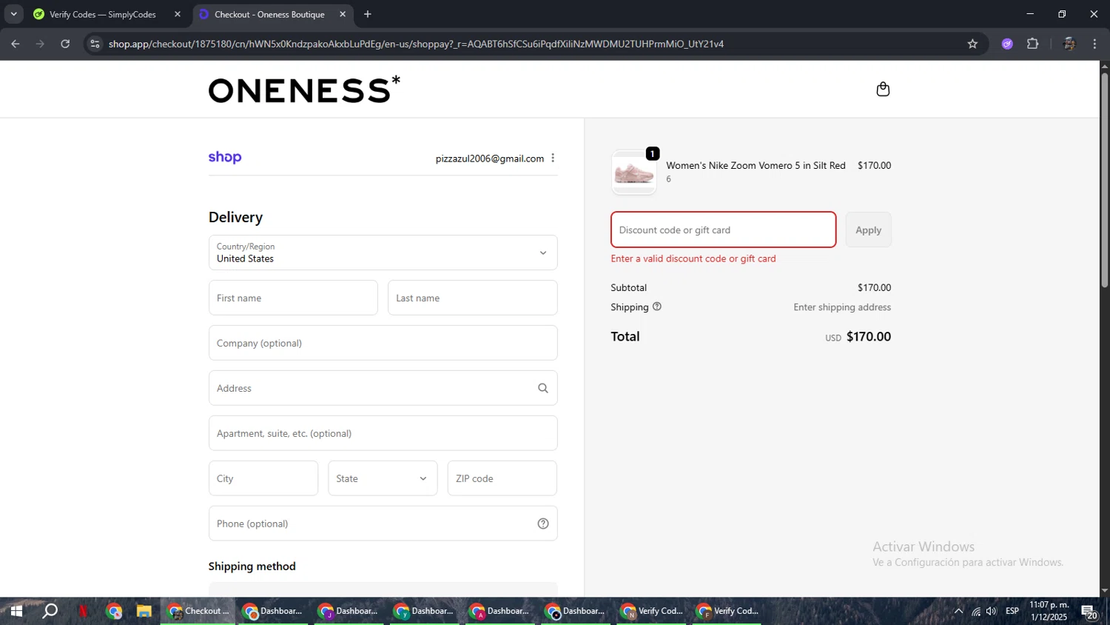Click the Phone (optional) field

[383, 524]
